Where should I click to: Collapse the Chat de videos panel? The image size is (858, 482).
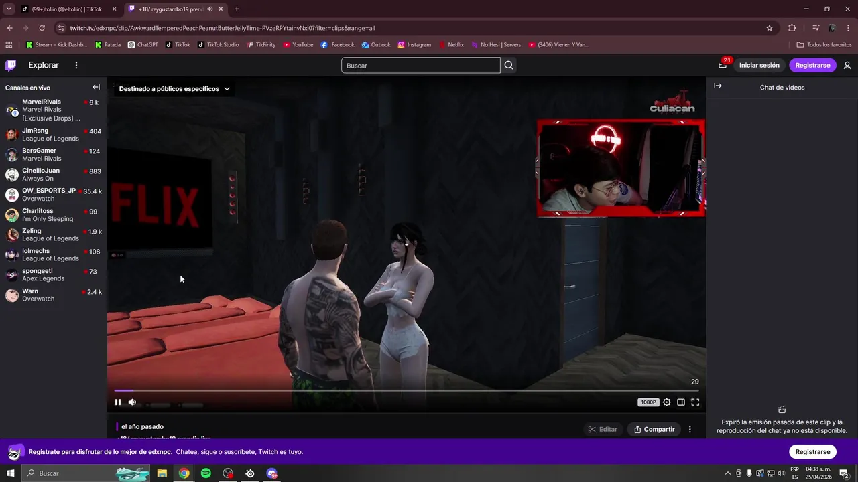click(x=717, y=86)
